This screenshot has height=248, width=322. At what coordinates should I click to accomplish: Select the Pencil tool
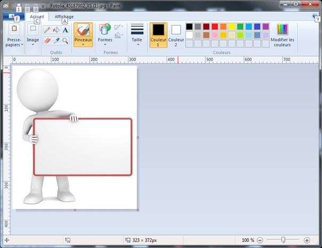tap(47, 30)
